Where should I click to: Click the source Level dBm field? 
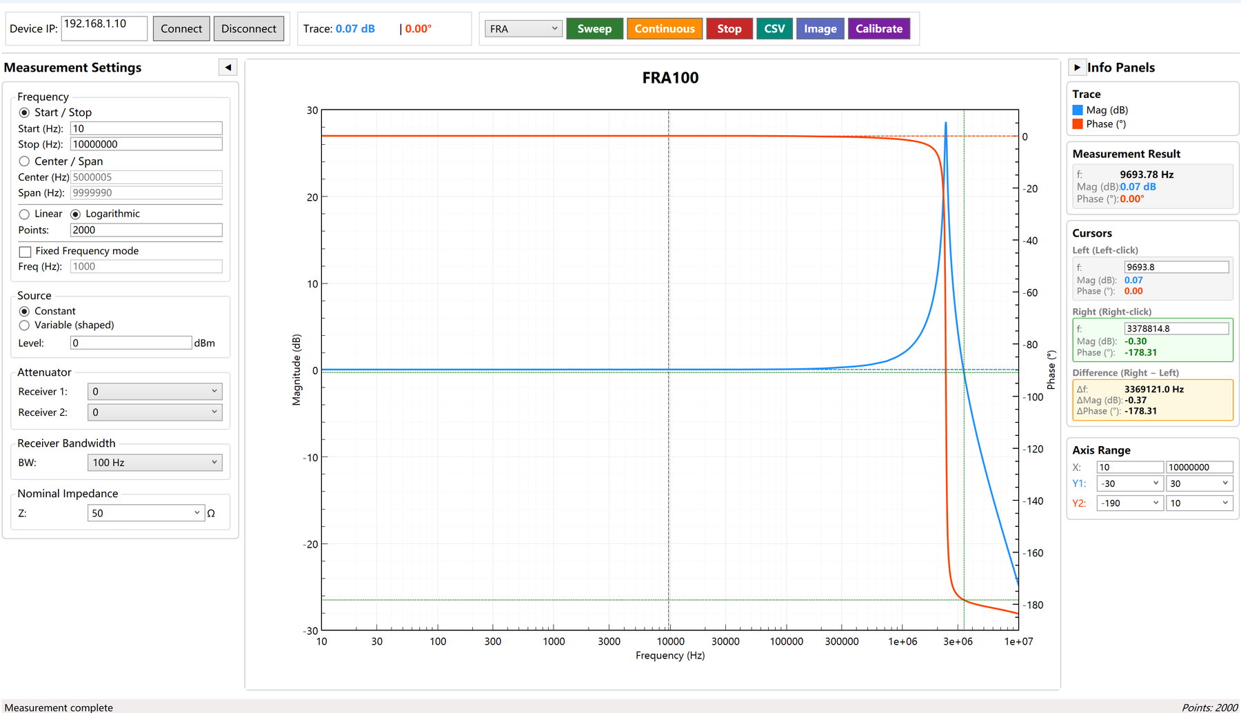(x=131, y=343)
